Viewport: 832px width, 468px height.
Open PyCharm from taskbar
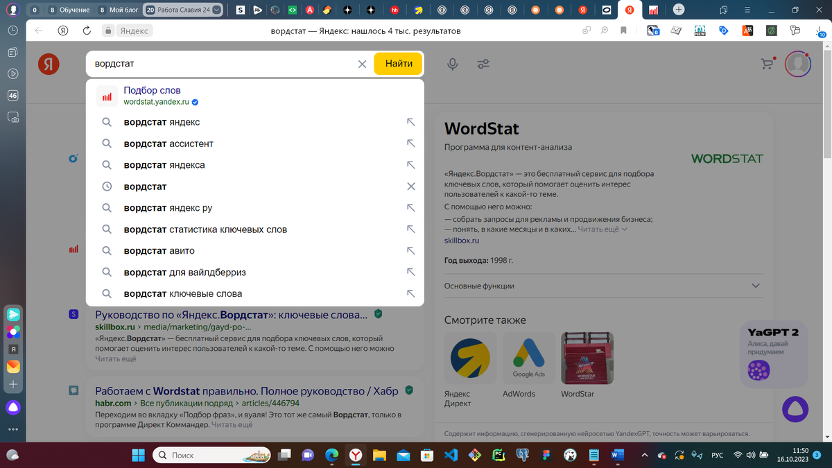click(x=498, y=455)
